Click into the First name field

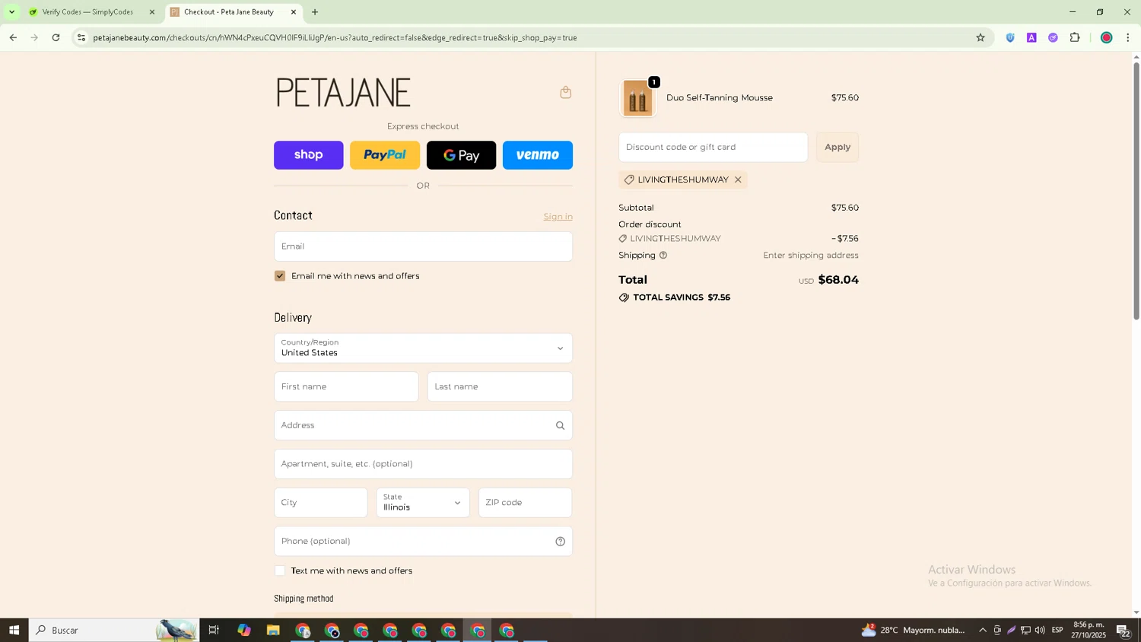point(346,386)
